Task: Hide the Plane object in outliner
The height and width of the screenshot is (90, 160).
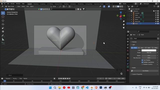Action: click(x=156, y=19)
